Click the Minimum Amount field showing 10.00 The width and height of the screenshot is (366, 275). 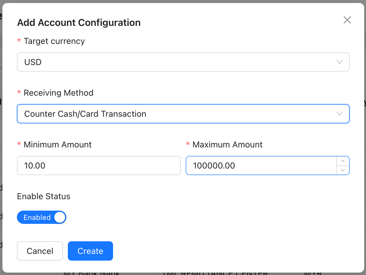(99, 165)
